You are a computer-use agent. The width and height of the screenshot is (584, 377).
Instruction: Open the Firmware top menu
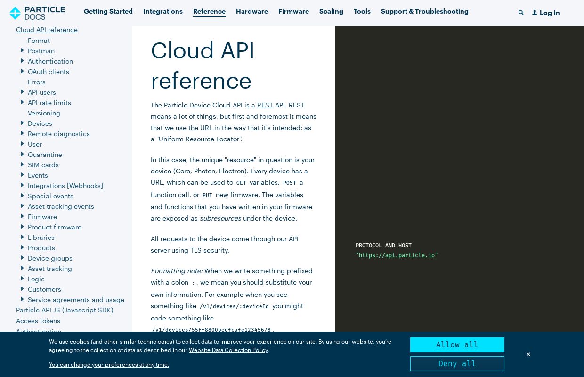[293, 12]
